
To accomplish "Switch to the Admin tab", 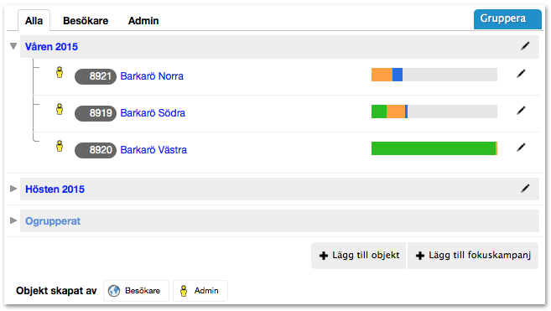I will pyautogui.click(x=143, y=21).
